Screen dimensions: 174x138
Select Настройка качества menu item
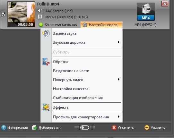(82, 89)
